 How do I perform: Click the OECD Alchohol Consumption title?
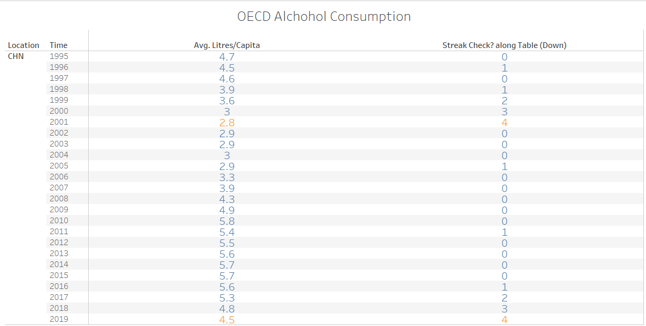(x=324, y=17)
